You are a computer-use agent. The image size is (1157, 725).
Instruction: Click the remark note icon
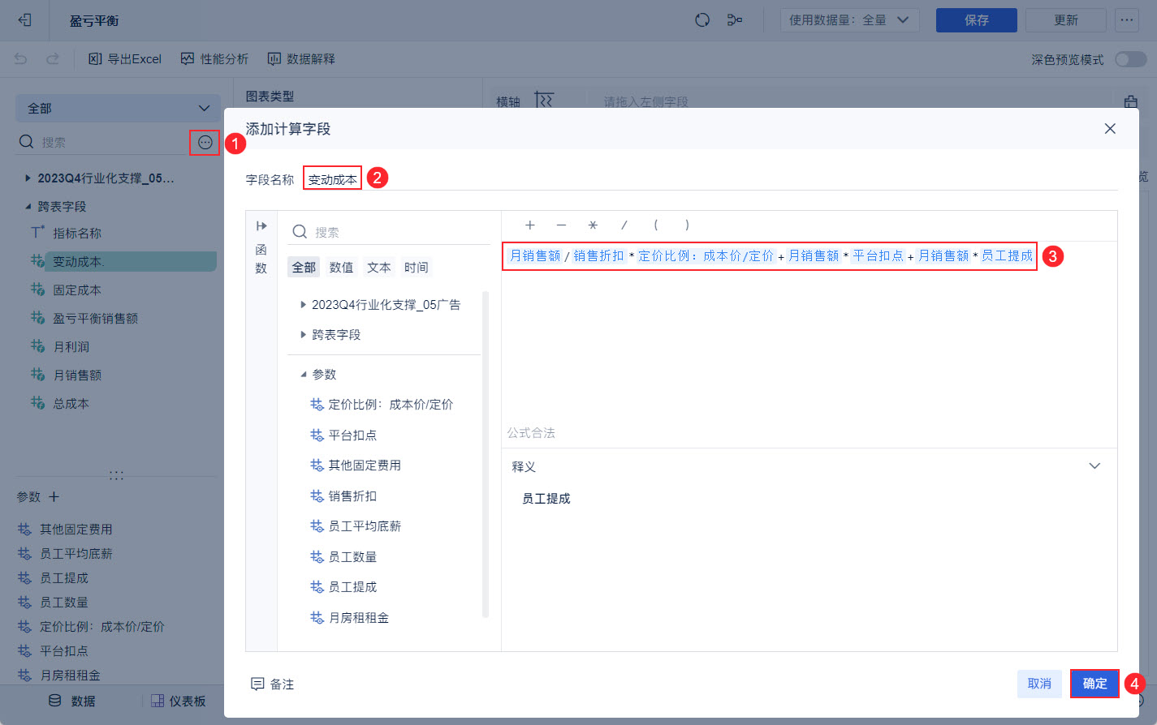click(x=257, y=684)
